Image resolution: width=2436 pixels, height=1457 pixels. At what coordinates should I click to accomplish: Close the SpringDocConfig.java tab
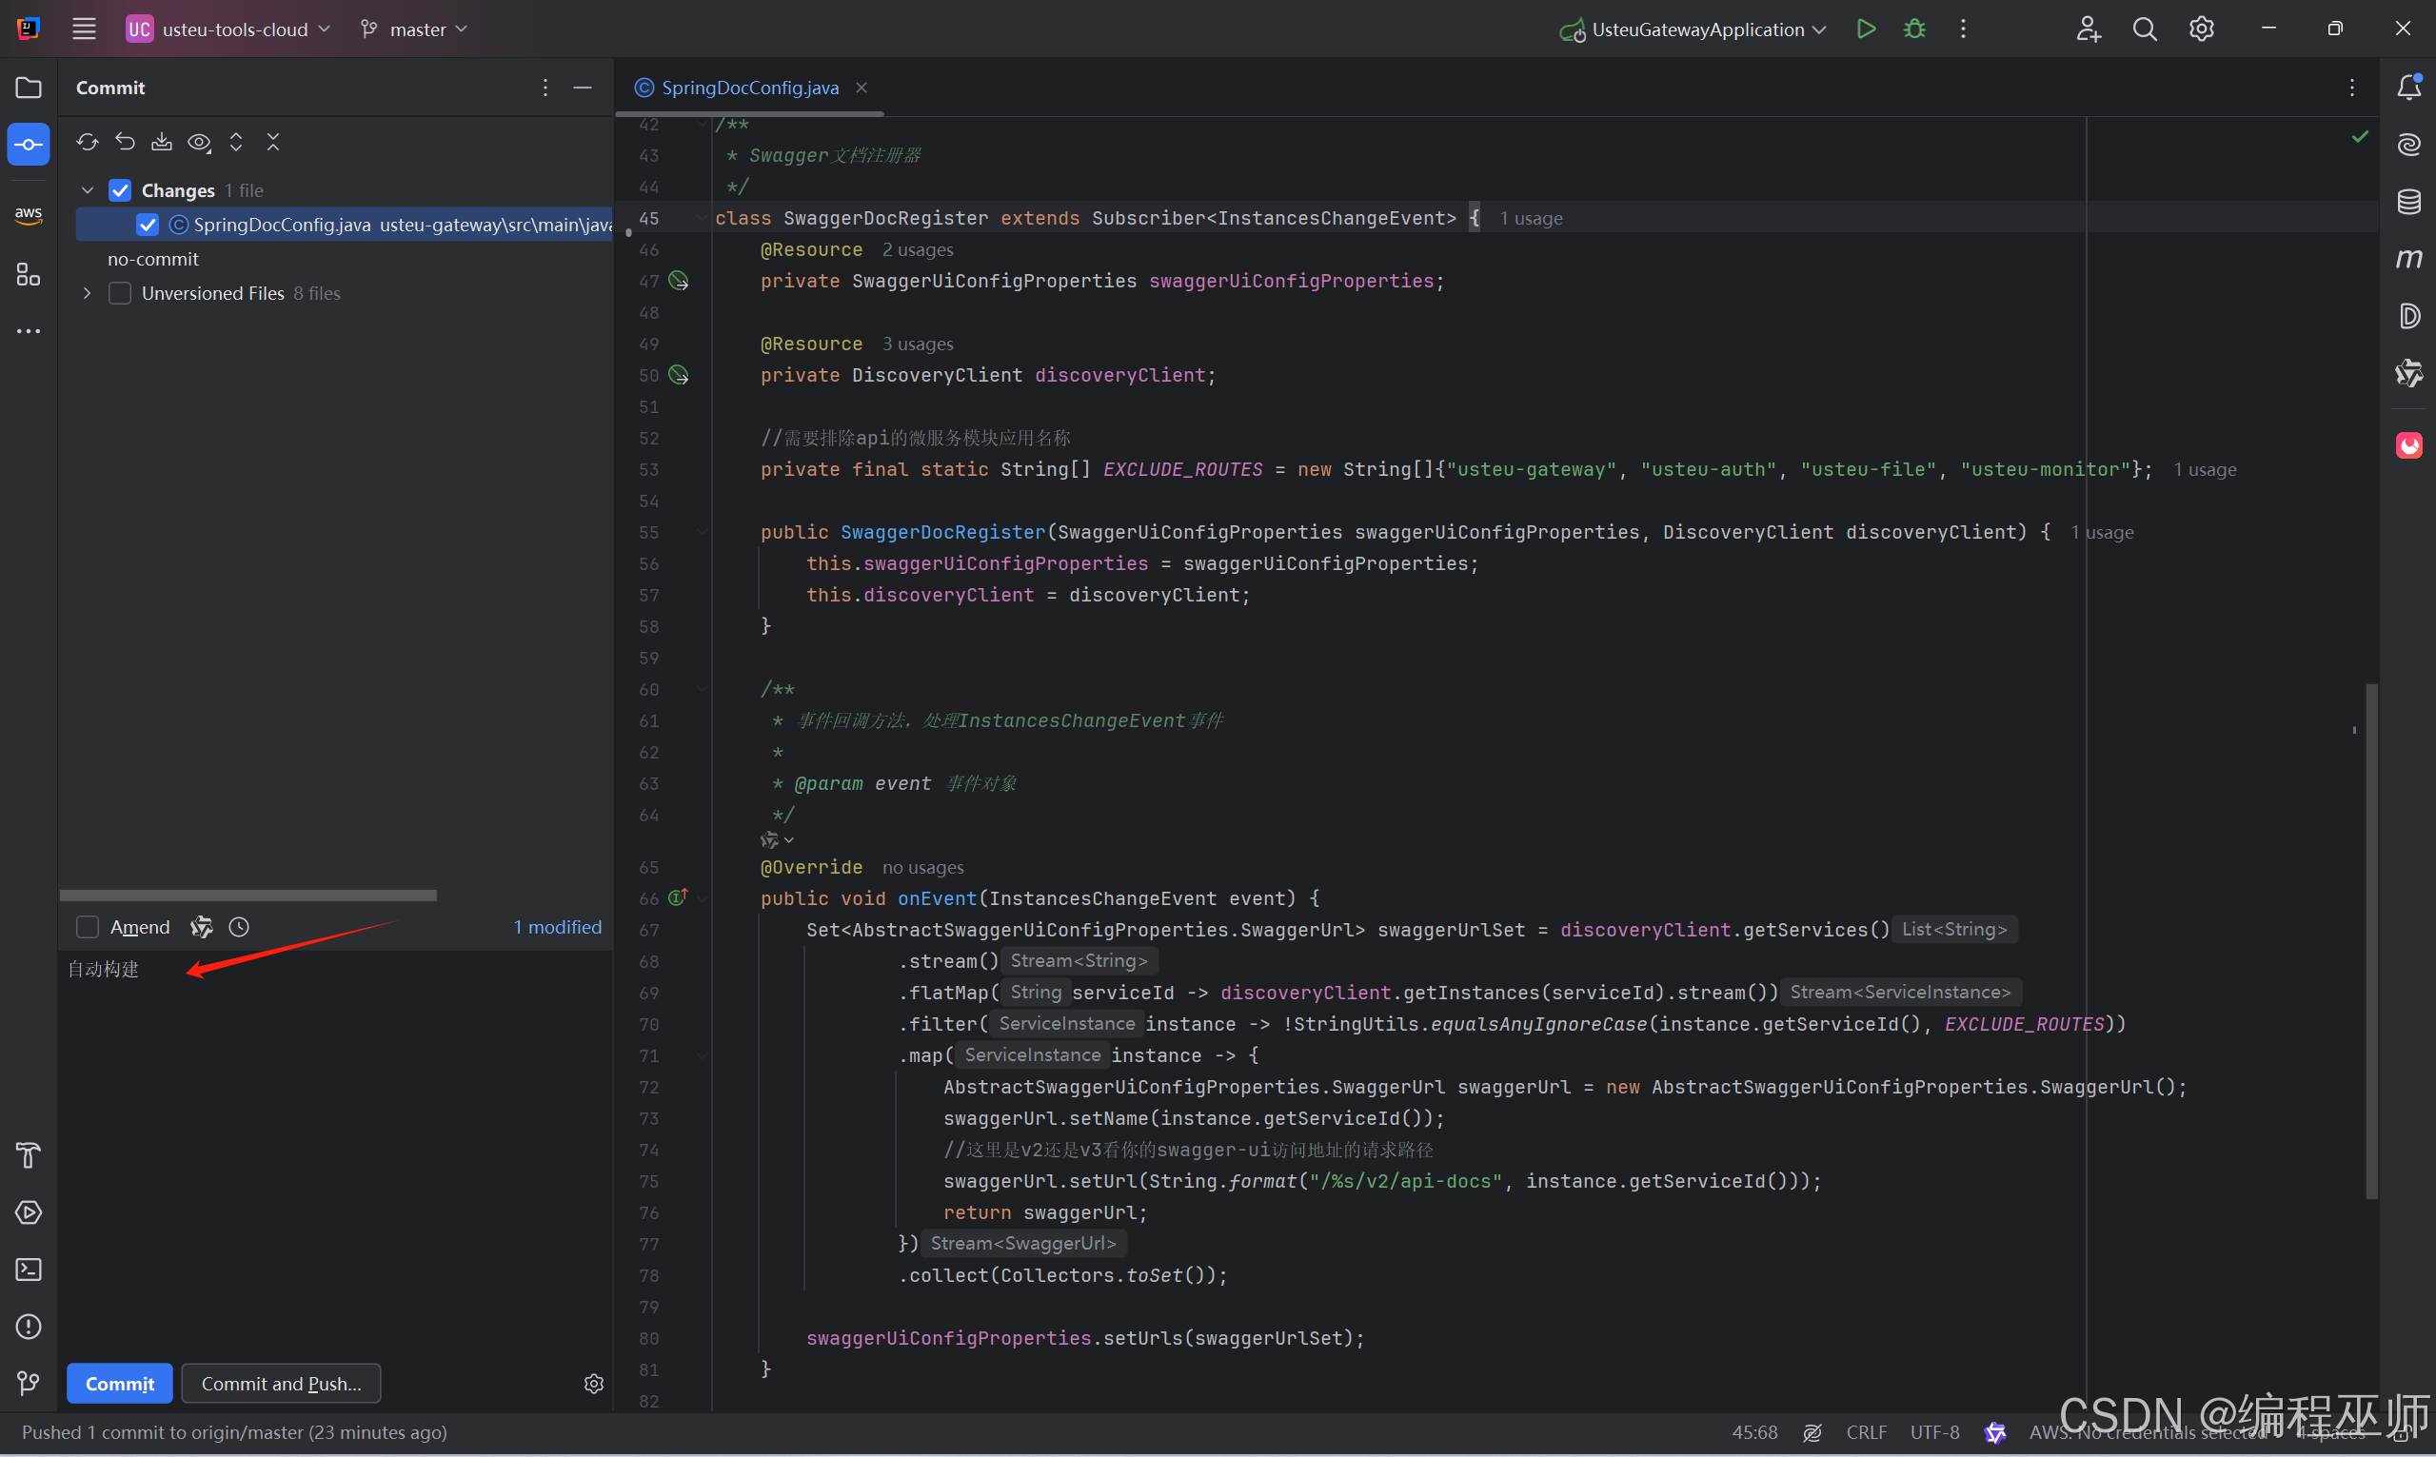(862, 88)
